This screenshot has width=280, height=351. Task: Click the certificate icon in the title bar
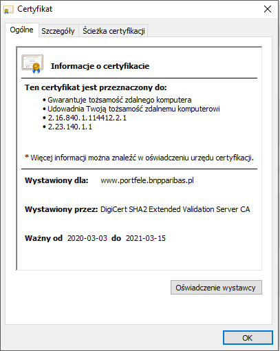(x=8, y=10)
